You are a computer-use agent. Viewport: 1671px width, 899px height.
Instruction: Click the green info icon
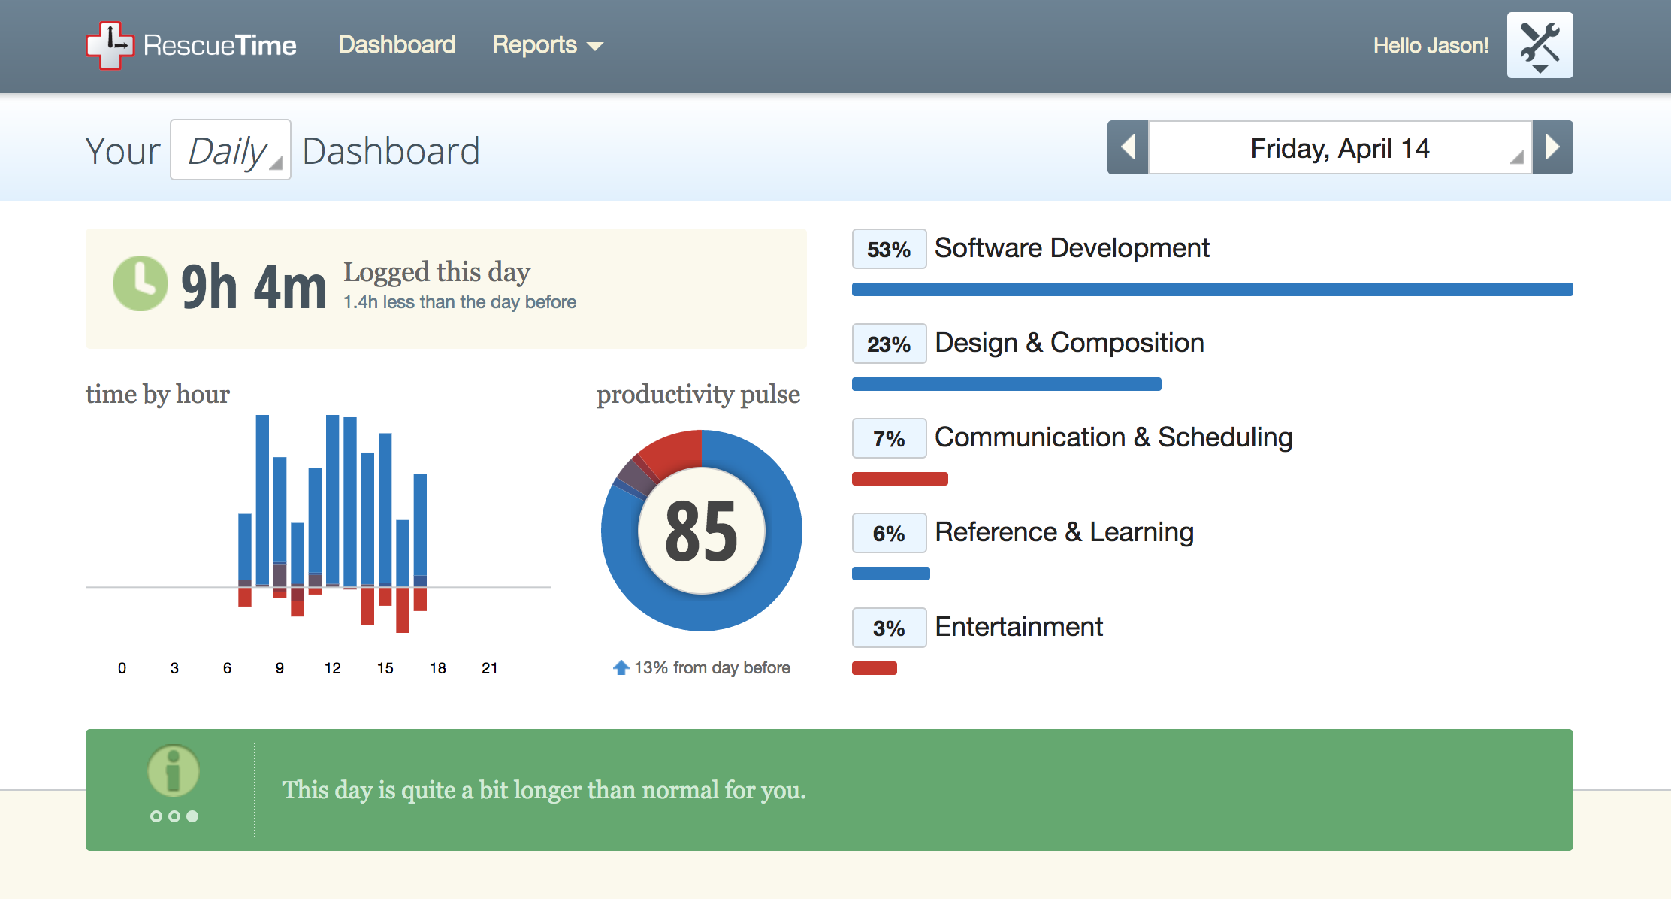tap(174, 770)
